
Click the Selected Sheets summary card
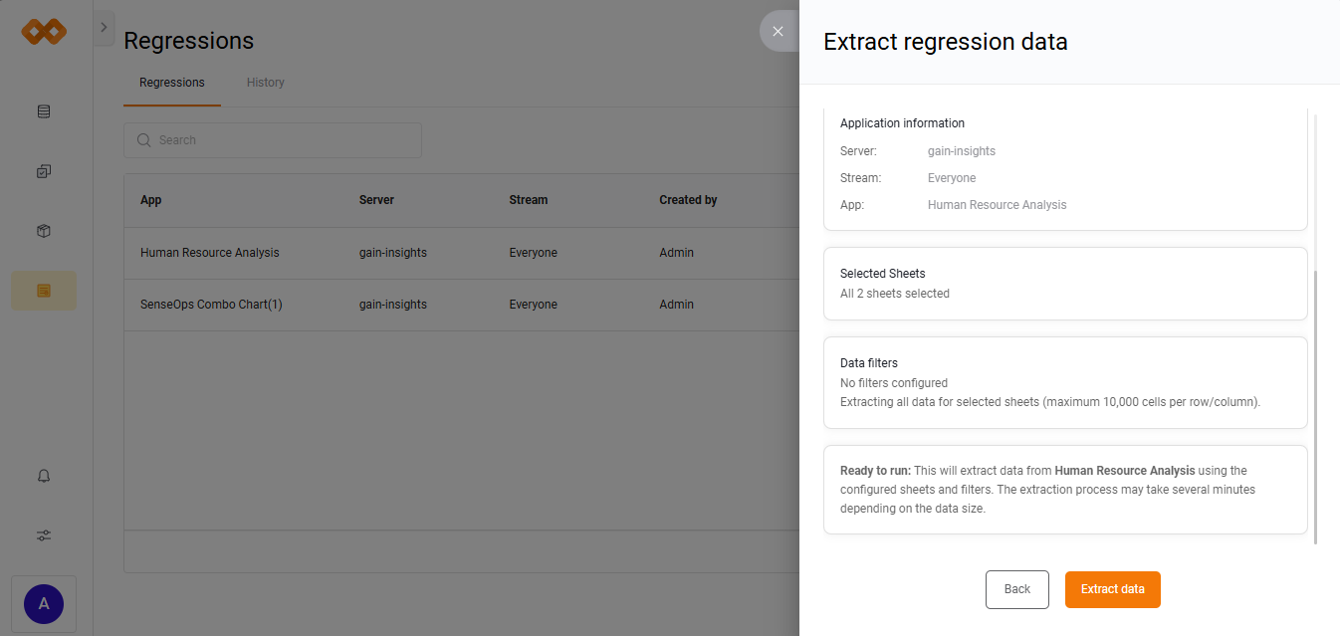coord(1065,284)
